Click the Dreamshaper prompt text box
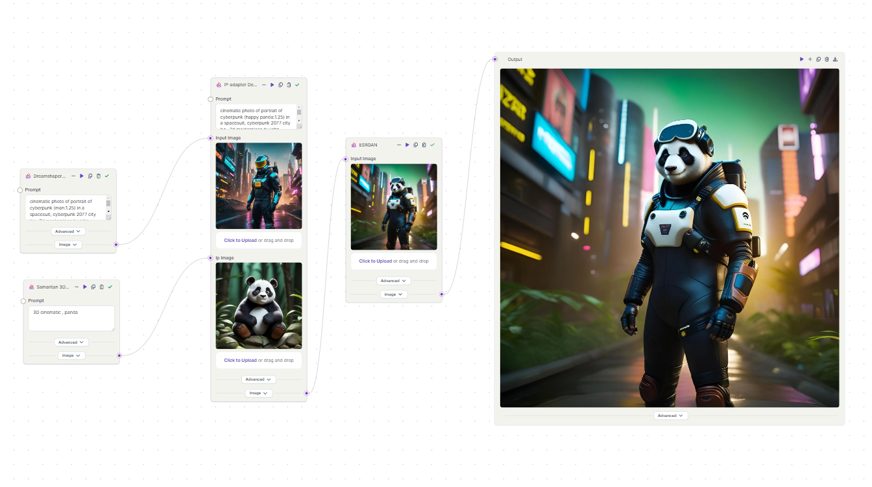 click(x=68, y=208)
